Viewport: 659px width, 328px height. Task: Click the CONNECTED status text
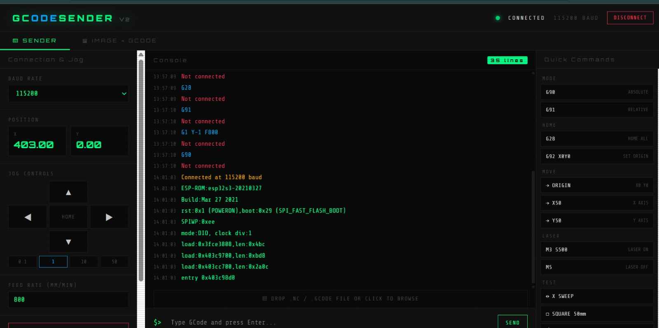526,18
